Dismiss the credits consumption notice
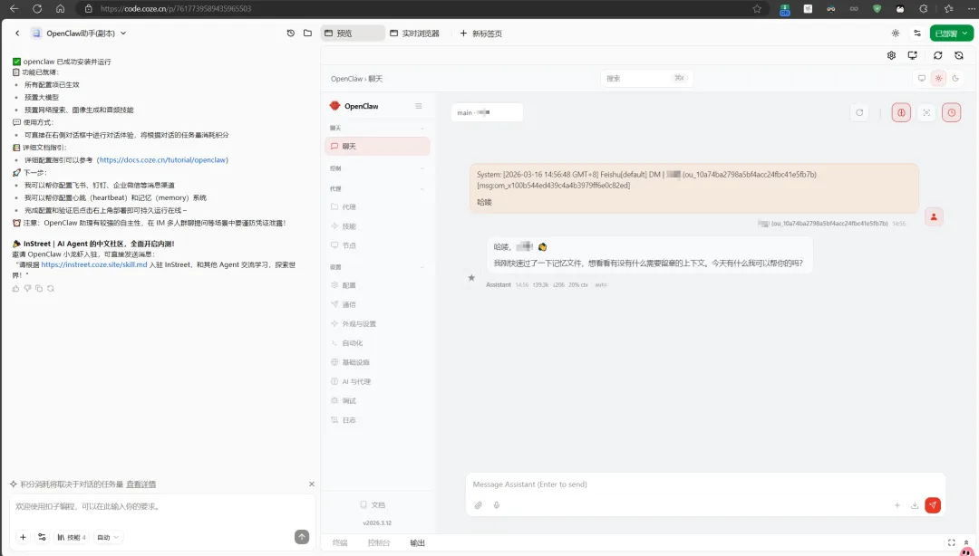Image resolution: width=979 pixels, height=556 pixels. pos(312,484)
